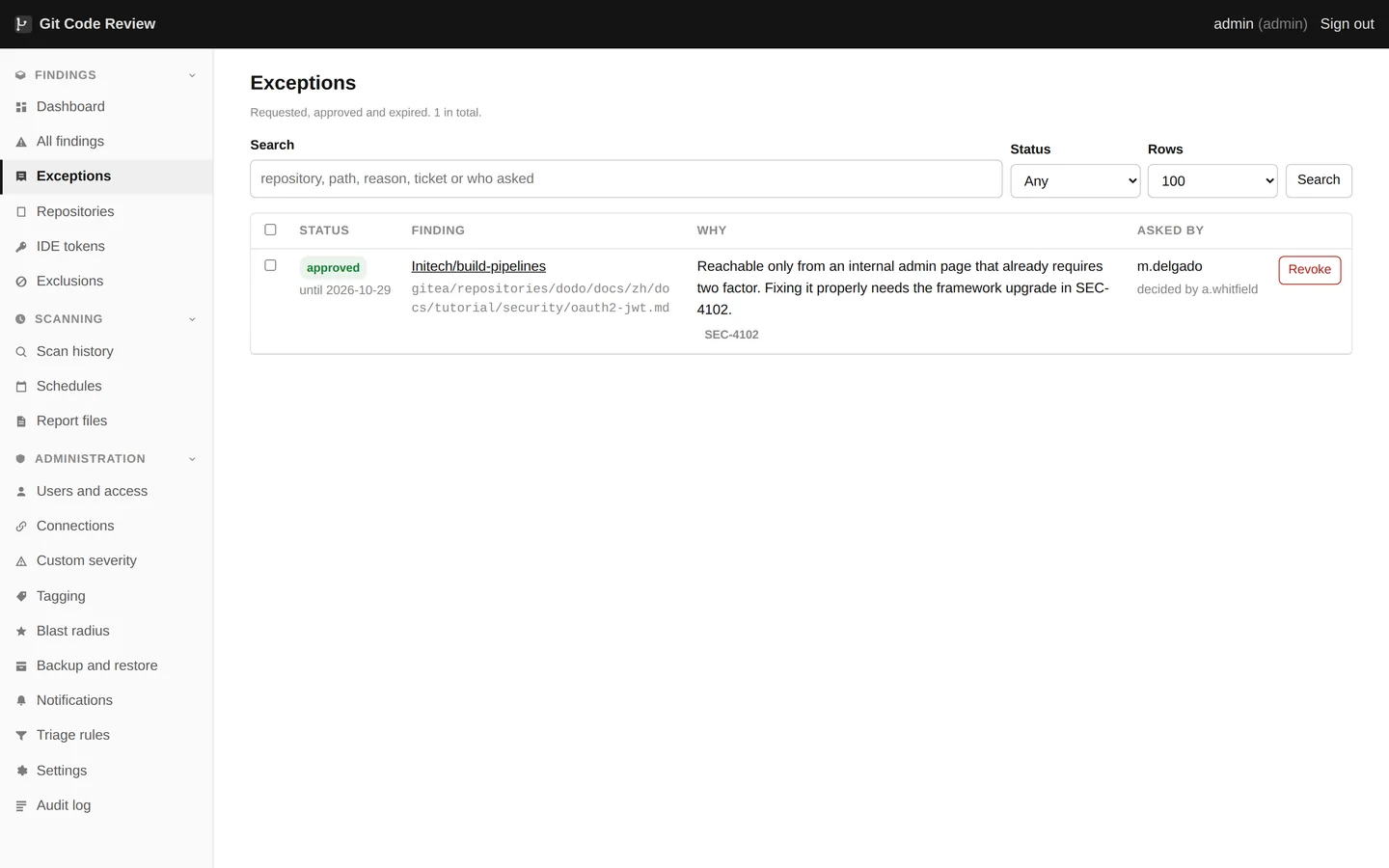This screenshot has height=868, width=1389.
Task: Click the green approved status badge
Action: coord(333,268)
